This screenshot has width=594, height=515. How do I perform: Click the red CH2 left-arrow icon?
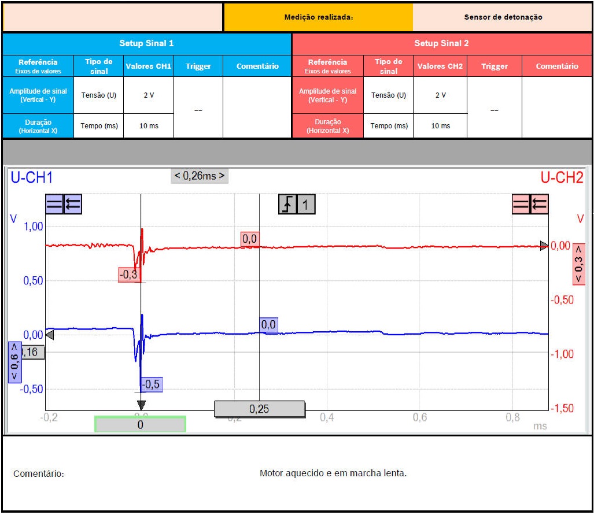click(539, 204)
